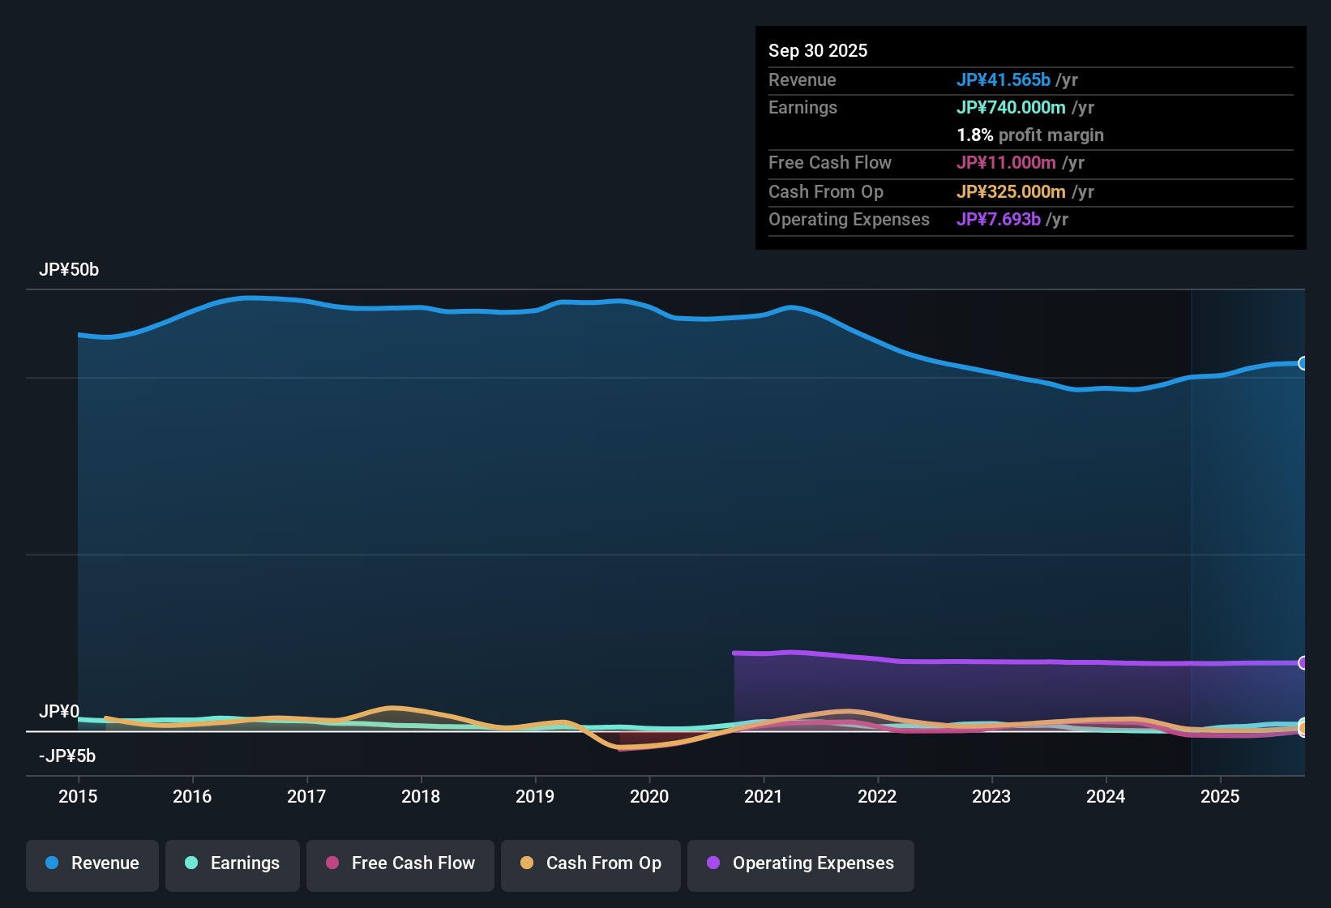Click the pink Free Cash Flow legend dot
Viewport: 1331px width, 908px height.
tap(332, 863)
